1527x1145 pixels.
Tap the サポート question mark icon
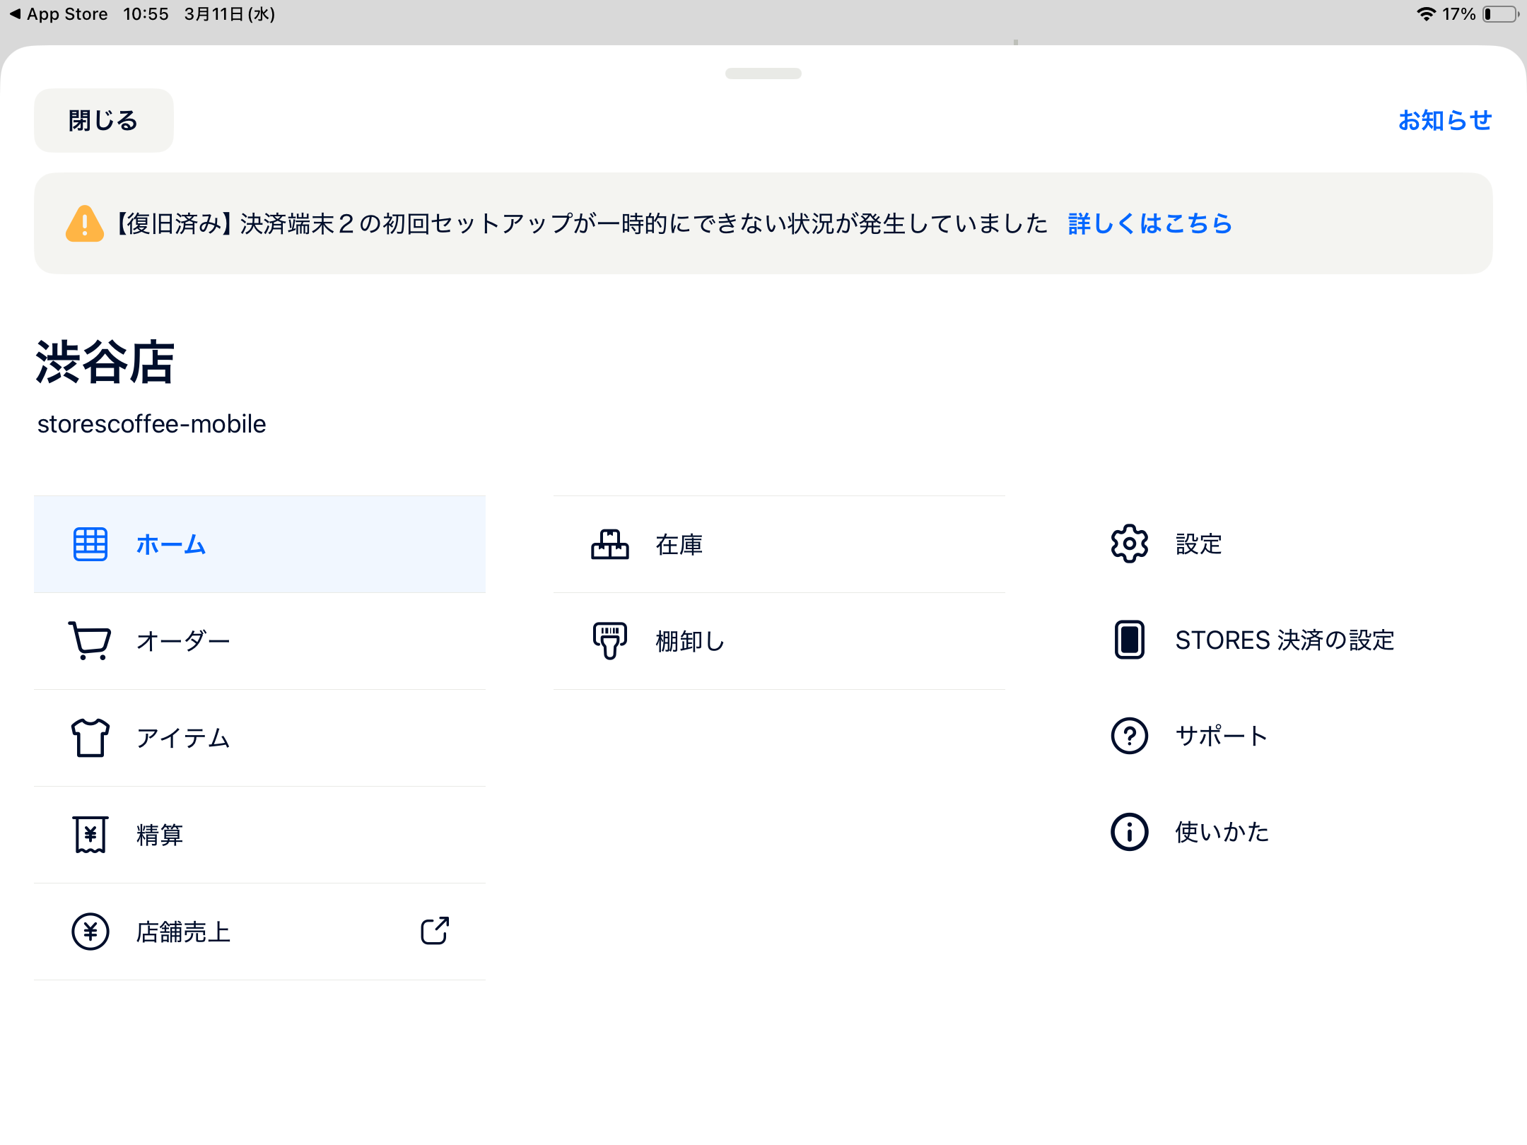click(1129, 736)
